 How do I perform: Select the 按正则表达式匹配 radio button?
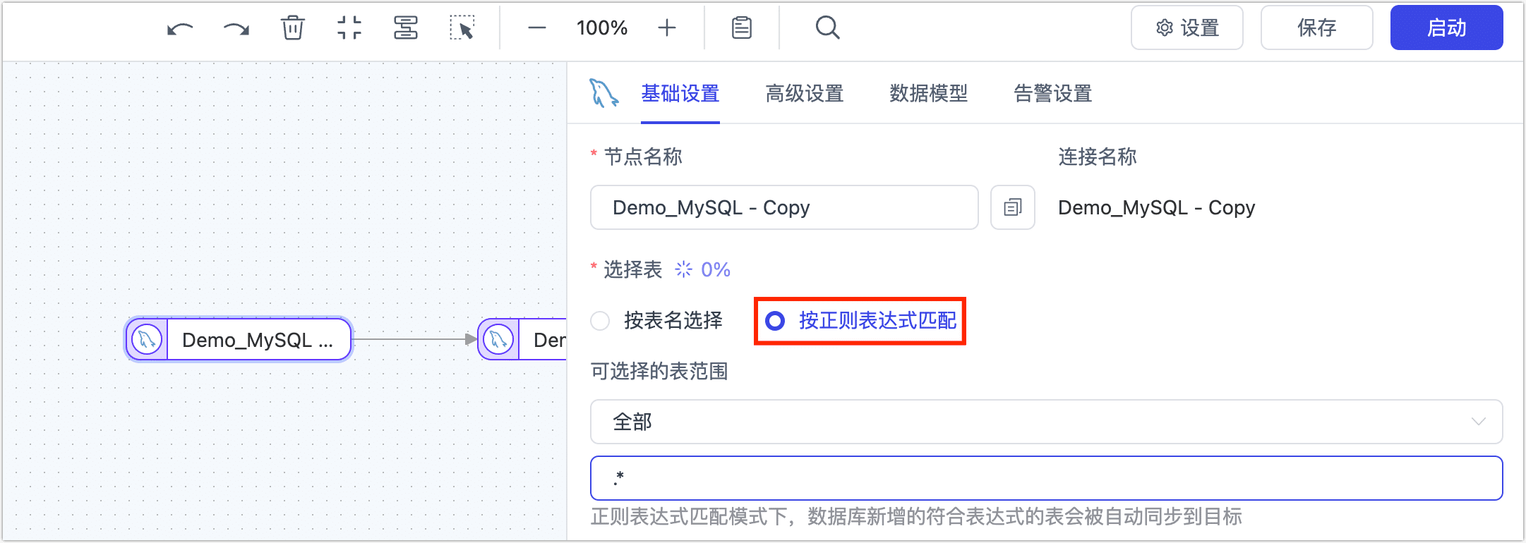tap(775, 321)
